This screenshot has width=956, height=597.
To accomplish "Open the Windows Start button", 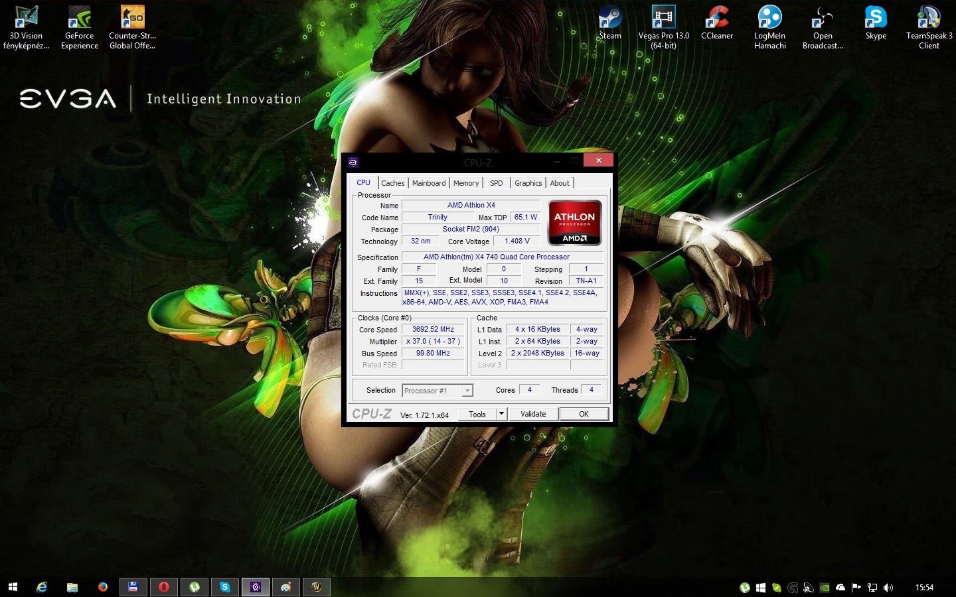I will (13, 587).
